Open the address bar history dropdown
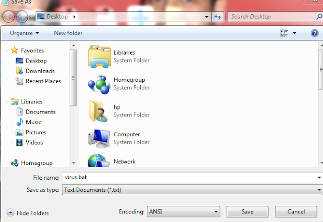323x222 pixels. 206,17
